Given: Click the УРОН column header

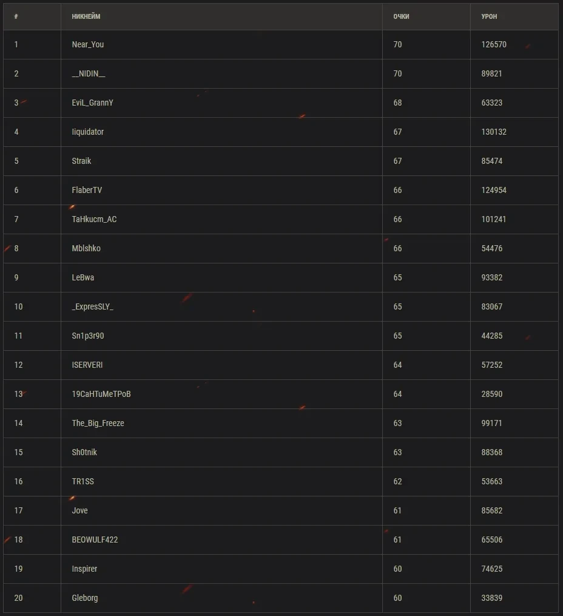Looking at the screenshot, I should 489,16.
